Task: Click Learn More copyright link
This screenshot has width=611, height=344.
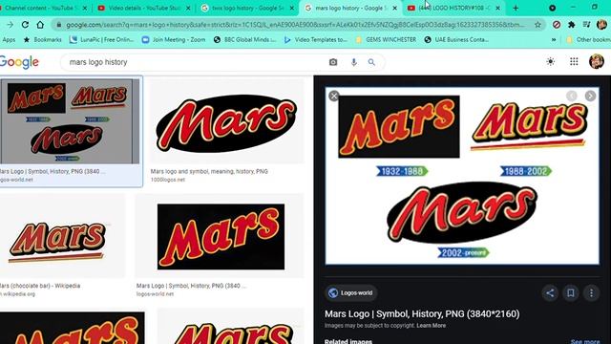Action: tap(431, 326)
